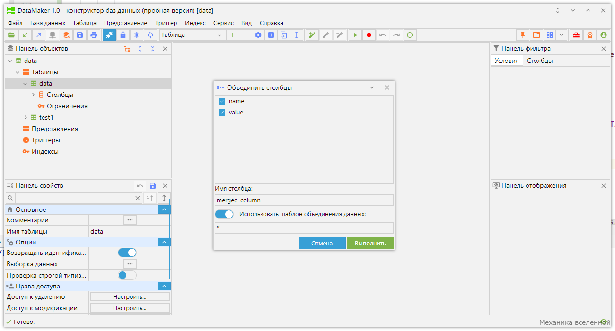Click the Bluetooth toolbar icon
Viewport: 615px width, 331px height.
point(137,35)
